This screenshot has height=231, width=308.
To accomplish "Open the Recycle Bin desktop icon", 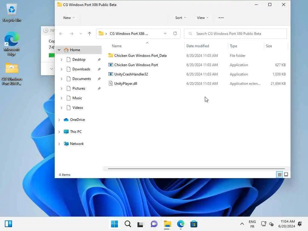I will (12, 13).
